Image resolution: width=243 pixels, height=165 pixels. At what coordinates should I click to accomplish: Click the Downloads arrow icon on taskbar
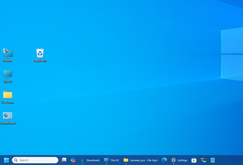tap(82, 160)
